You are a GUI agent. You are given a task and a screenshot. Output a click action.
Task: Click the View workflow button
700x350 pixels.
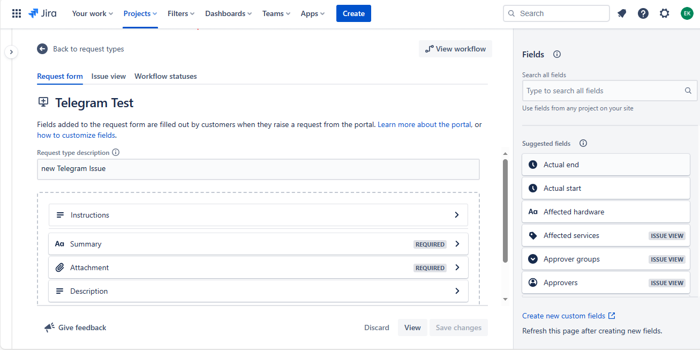(455, 49)
